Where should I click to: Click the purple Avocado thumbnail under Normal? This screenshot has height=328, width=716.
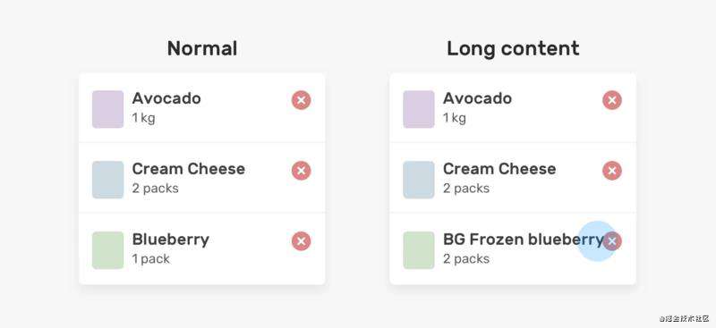(107, 109)
